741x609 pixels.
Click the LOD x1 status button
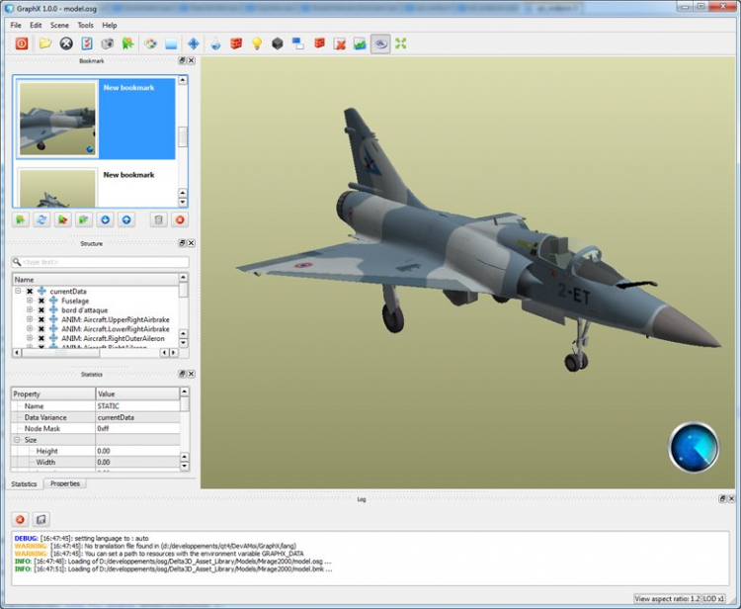[715, 600]
